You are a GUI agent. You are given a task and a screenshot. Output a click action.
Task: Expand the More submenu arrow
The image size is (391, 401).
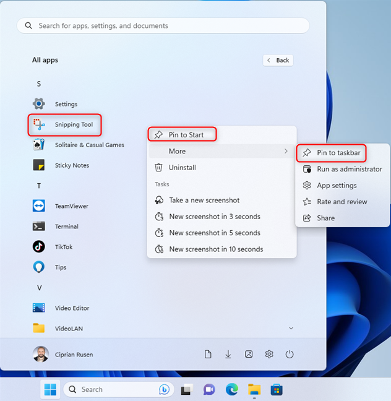[286, 151]
